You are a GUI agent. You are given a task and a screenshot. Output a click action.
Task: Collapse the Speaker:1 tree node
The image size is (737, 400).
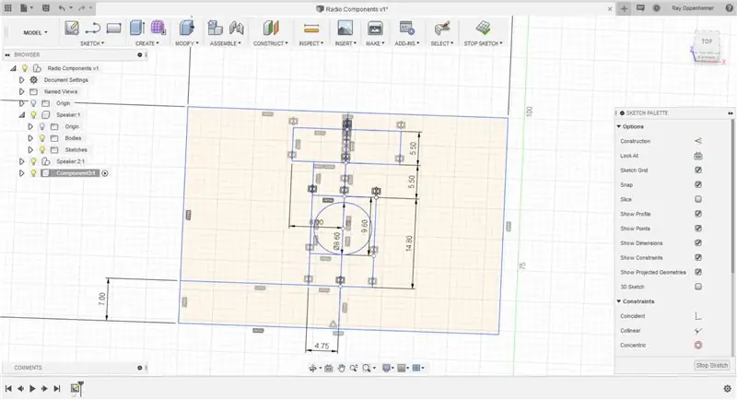click(21, 114)
